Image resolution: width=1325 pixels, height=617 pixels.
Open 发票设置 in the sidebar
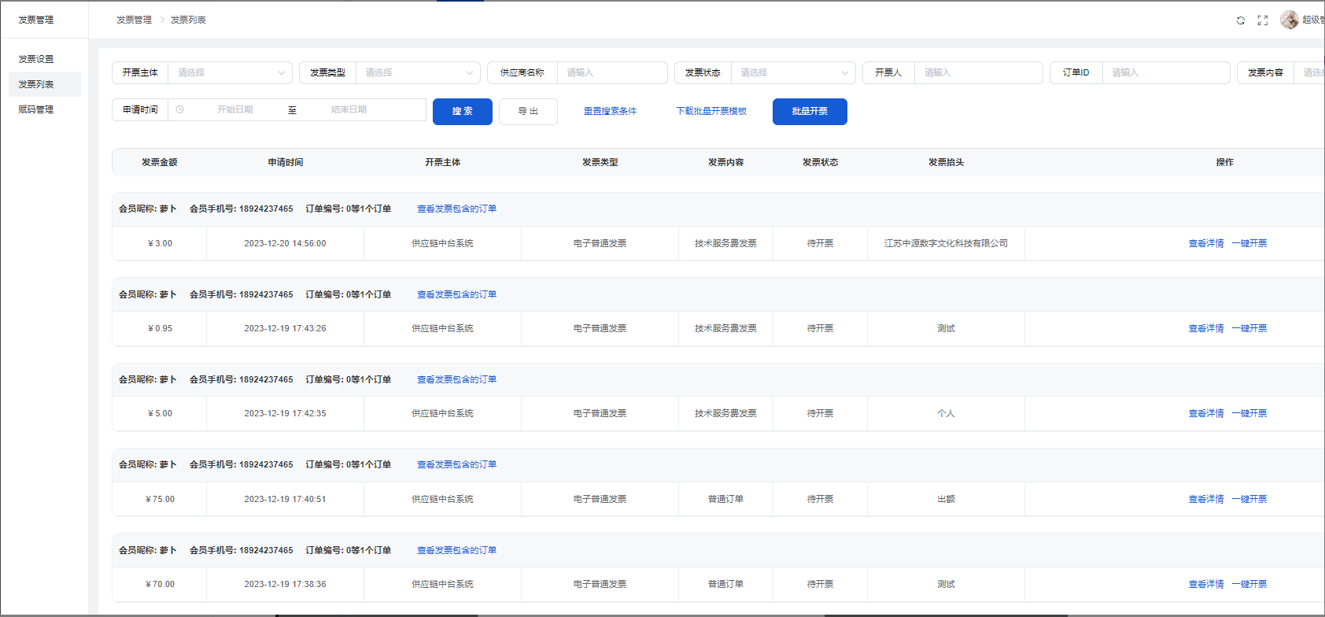(36, 59)
